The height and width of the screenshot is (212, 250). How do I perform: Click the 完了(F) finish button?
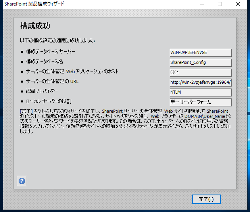pyautogui.click(x=206, y=199)
